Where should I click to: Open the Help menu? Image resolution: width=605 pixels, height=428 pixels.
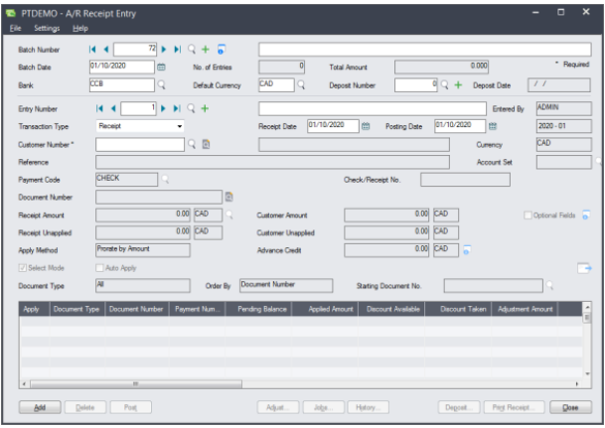[x=80, y=28]
